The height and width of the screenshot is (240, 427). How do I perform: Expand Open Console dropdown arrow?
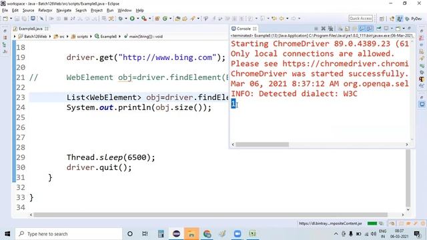coord(404,29)
